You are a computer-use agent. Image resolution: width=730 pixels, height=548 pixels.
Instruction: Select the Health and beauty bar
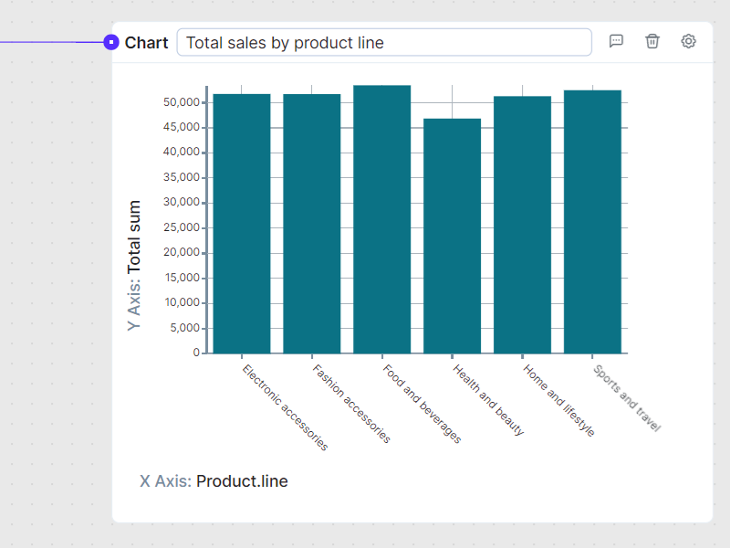click(453, 236)
